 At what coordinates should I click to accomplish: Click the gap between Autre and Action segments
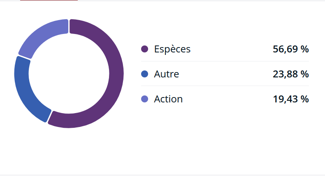click(x=24, y=57)
